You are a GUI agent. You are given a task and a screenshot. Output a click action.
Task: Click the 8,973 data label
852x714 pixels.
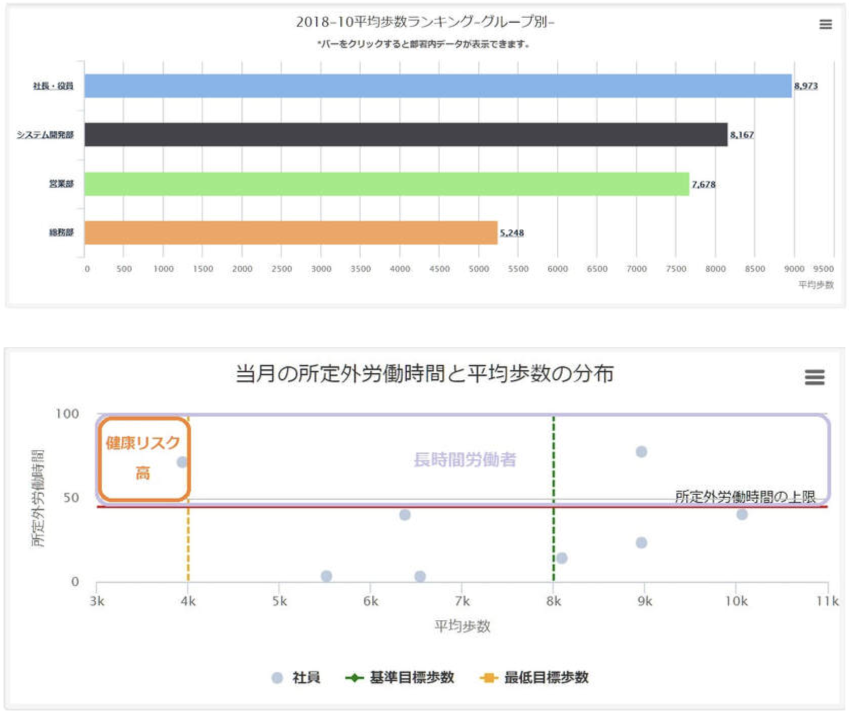(805, 86)
